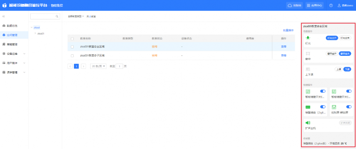Image resolution: width=356 pixels, height=149 pixels.
Task: Open the 全部教室类型 dropdown filter
Action: click(x=76, y=16)
